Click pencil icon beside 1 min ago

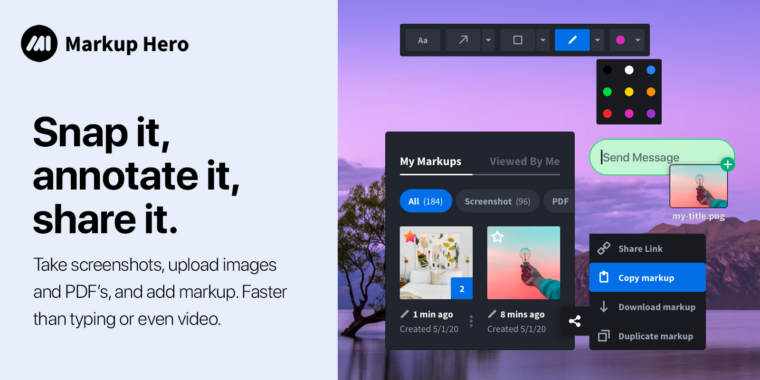click(x=405, y=314)
